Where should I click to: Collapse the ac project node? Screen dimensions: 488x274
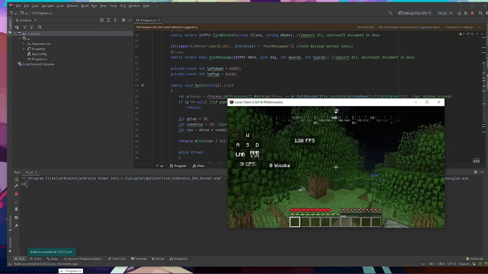click(x=19, y=39)
